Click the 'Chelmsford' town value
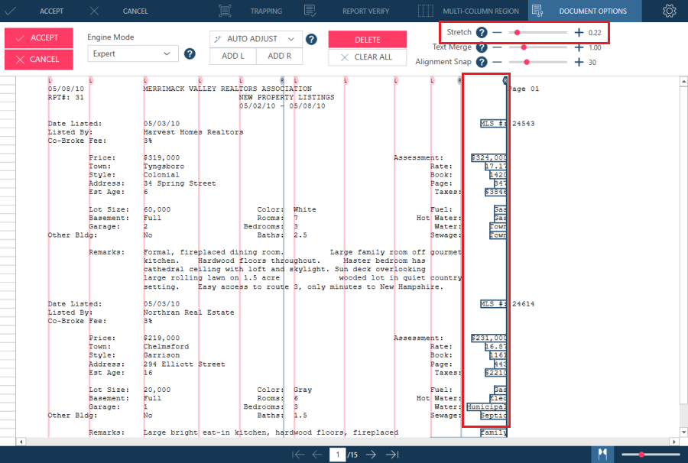 (166, 346)
